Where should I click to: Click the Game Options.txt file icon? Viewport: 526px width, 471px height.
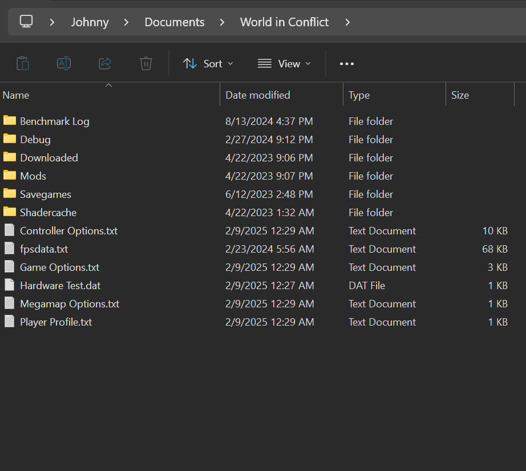click(x=9, y=266)
